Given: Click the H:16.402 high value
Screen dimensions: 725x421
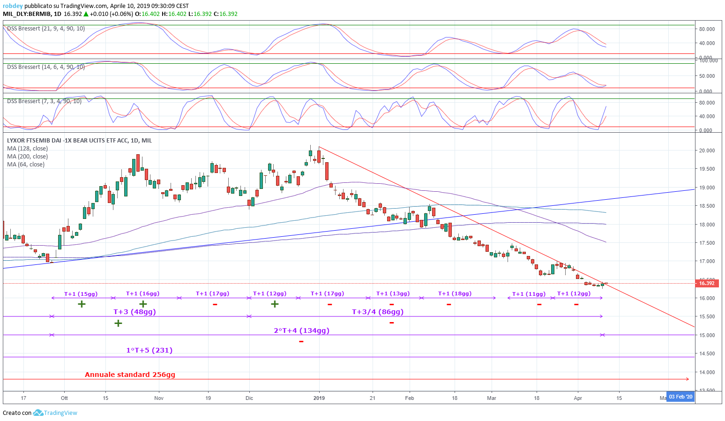Looking at the screenshot, I should [x=174, y=14].
